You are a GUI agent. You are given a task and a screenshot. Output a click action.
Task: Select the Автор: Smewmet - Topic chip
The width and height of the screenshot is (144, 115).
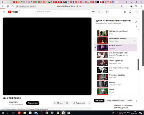115,101
